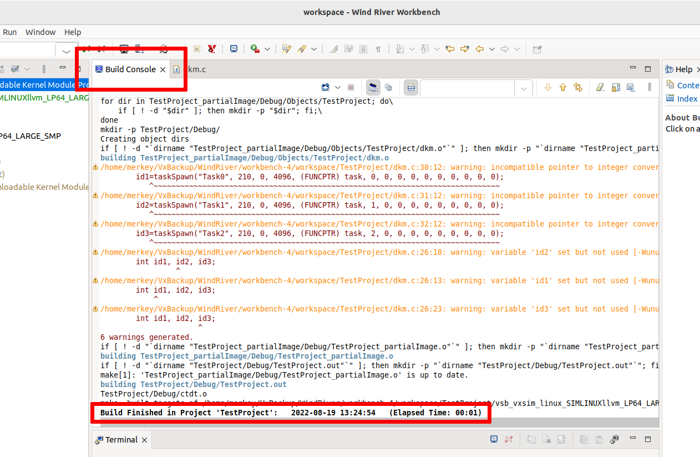
Task: Click warning line for variable 'id2'
Action: pyautogui.click(x=379, y=252)
